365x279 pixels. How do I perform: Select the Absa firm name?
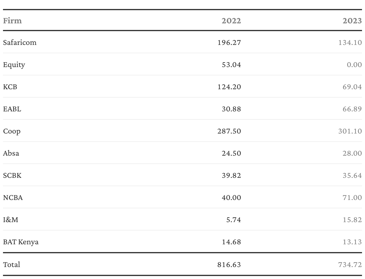pos(11,153)
